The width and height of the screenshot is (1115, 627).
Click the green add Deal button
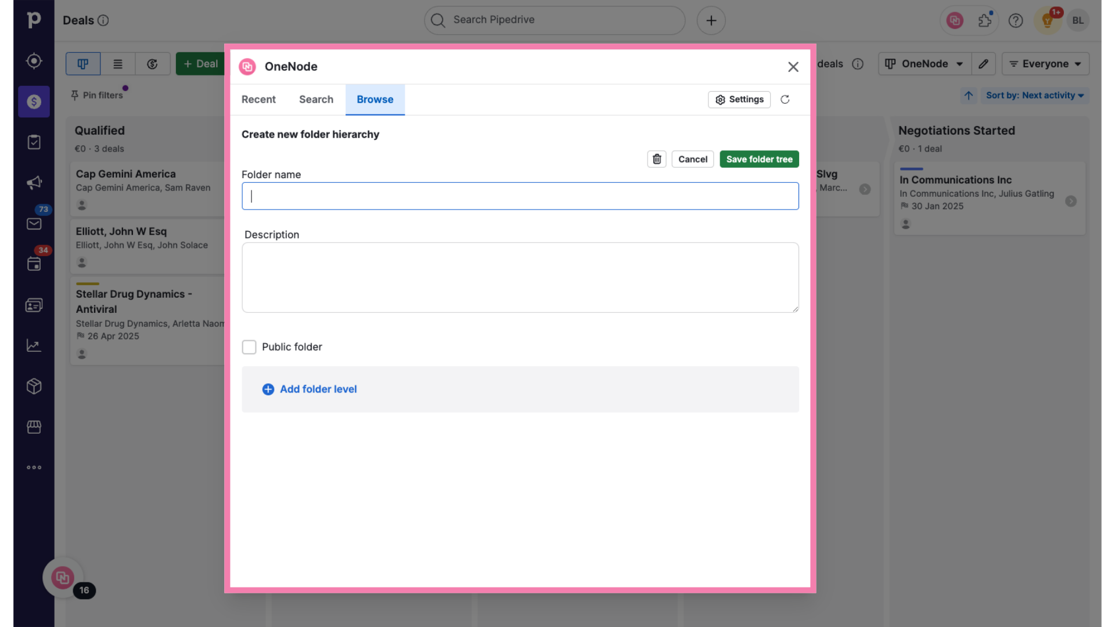tap(200, 64)
